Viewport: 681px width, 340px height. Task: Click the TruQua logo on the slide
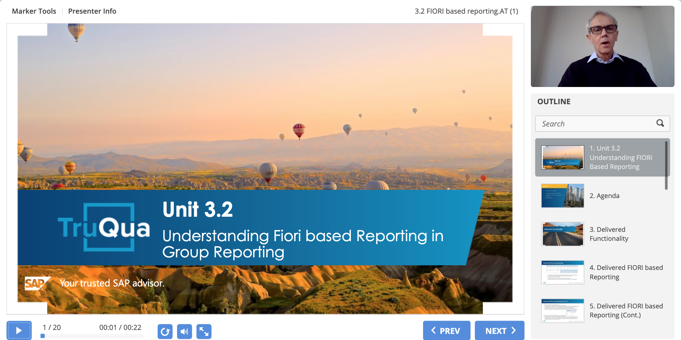click(x=104, y=227)
